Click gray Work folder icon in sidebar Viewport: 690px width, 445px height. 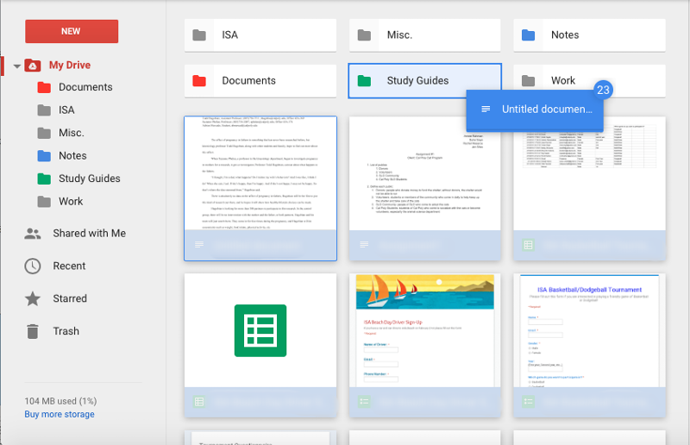44,202
